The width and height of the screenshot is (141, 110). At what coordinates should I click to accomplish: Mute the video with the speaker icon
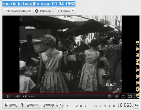[17, 96]
